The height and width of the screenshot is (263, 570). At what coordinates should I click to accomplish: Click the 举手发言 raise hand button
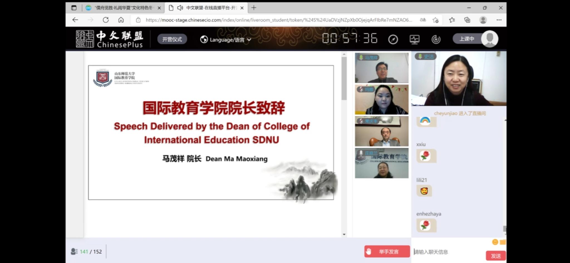coord(387,252)
